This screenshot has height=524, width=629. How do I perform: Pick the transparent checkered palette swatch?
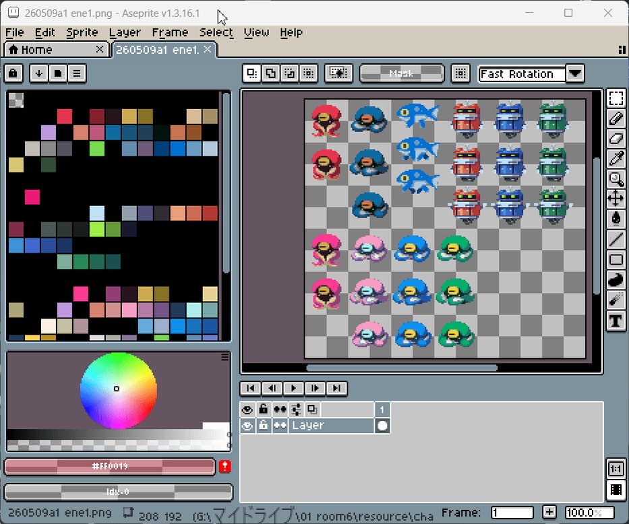click(16, 100)
